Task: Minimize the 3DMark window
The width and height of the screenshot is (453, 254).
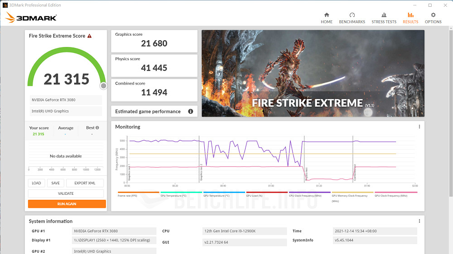Action: tap(414, 5)
